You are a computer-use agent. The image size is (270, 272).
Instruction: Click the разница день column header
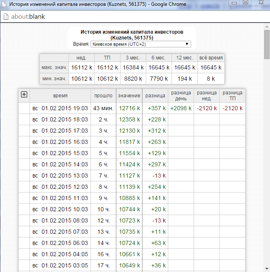pyautogui.click(x=181, y=96)
